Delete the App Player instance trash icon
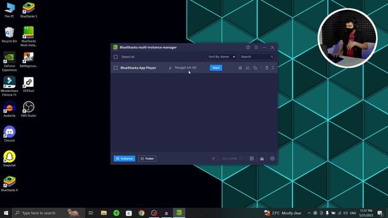This screenshot has height=218, width=388. [x=267, y=68]
